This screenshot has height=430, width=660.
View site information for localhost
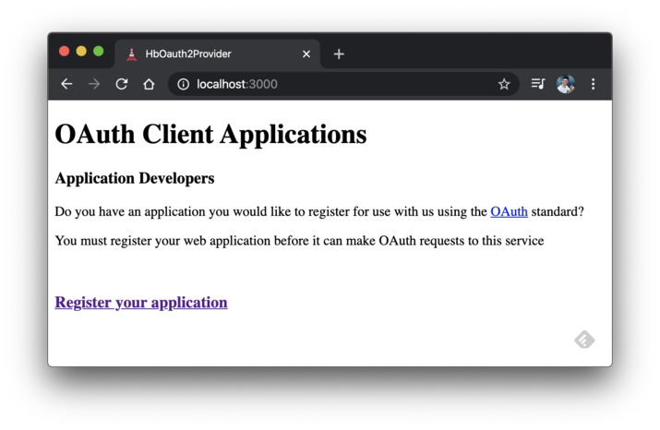[184, 84]
